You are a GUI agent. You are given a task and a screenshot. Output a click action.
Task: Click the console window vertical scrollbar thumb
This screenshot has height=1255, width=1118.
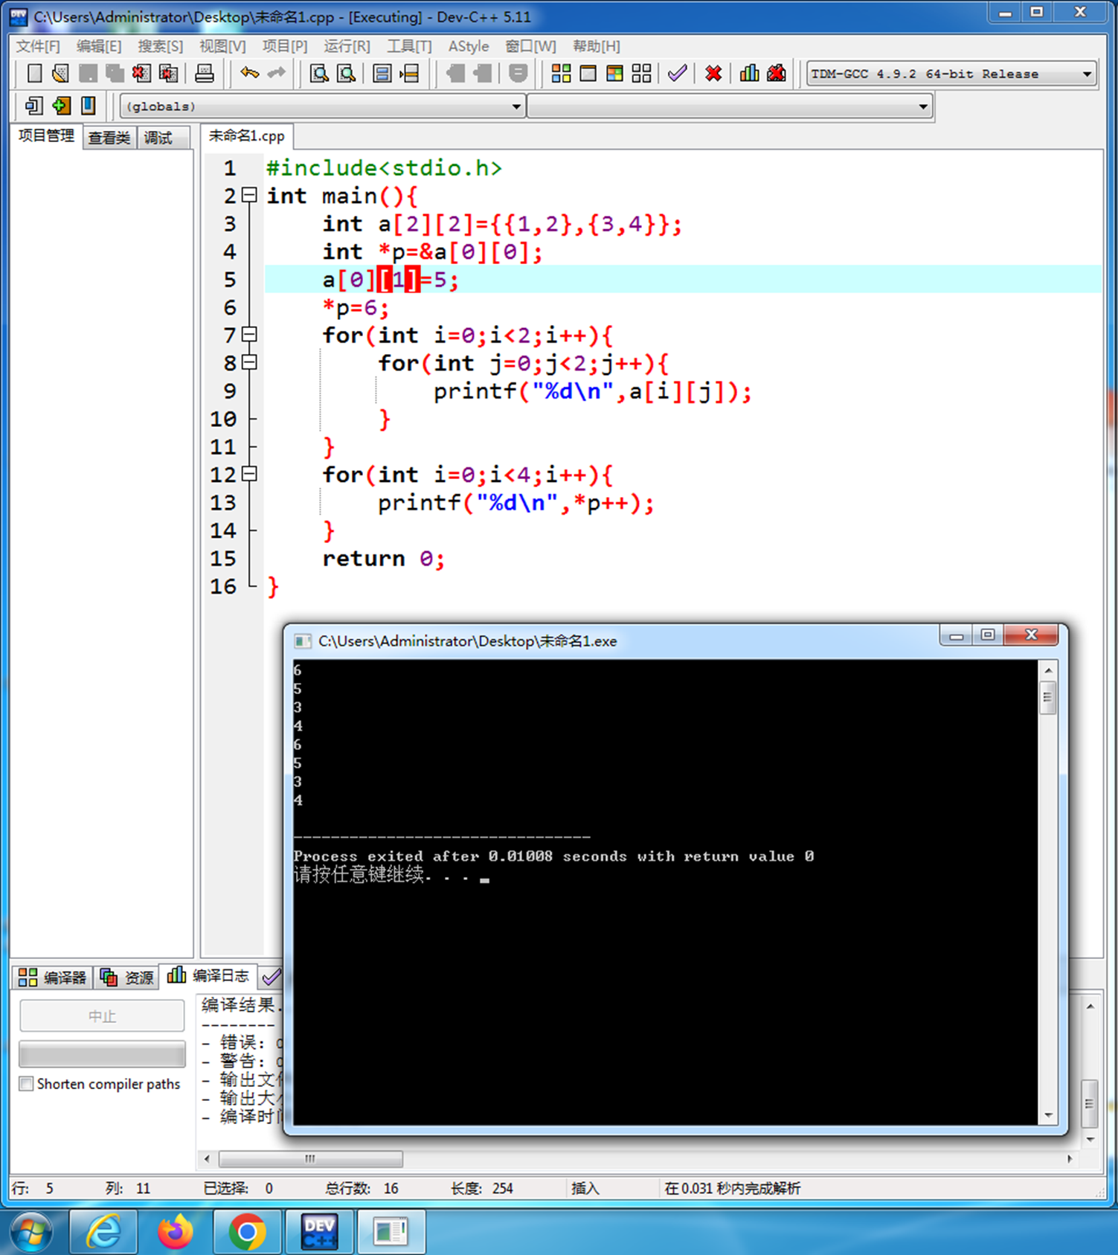[1048, 697]
